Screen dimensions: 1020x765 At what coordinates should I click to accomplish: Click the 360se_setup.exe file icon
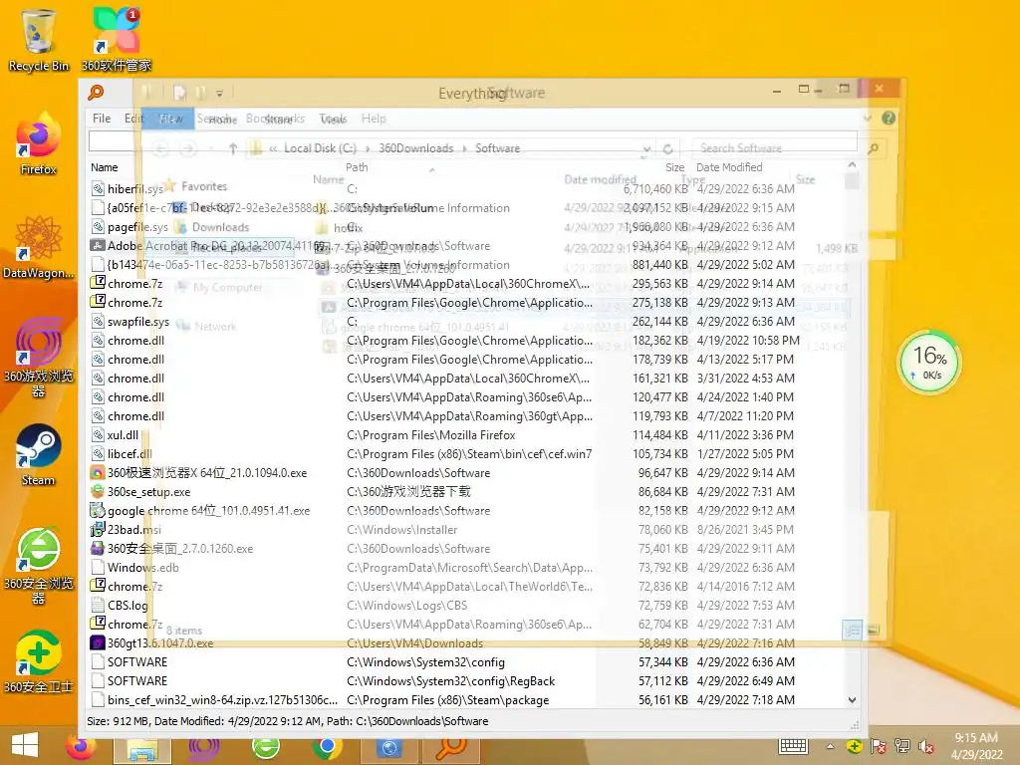(98, 491)
